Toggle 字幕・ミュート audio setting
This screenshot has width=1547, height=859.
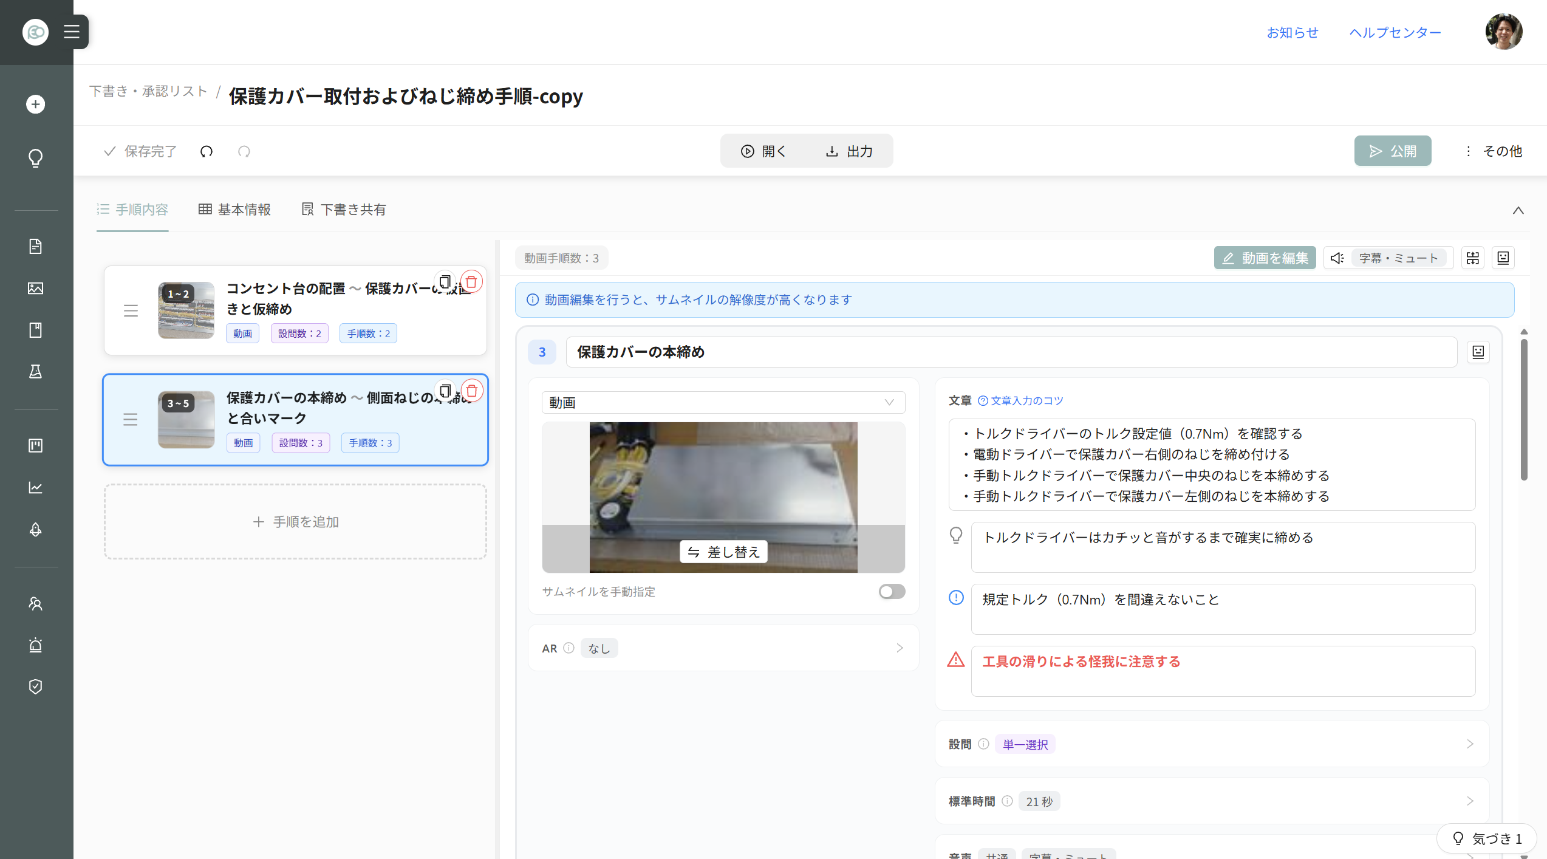[1388, 258]
